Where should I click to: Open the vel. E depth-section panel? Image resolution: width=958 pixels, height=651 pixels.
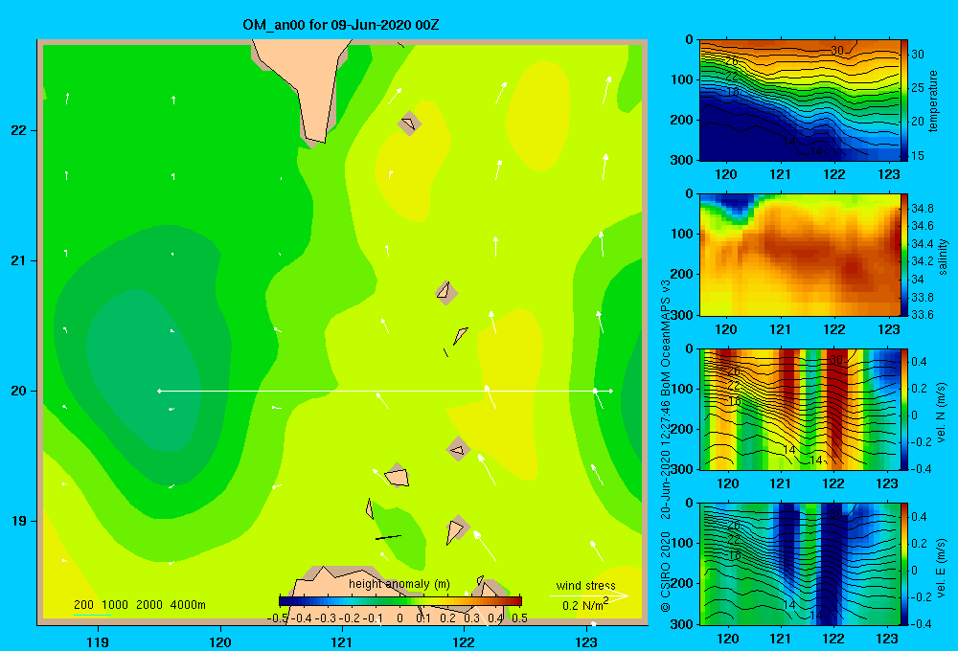800,564
